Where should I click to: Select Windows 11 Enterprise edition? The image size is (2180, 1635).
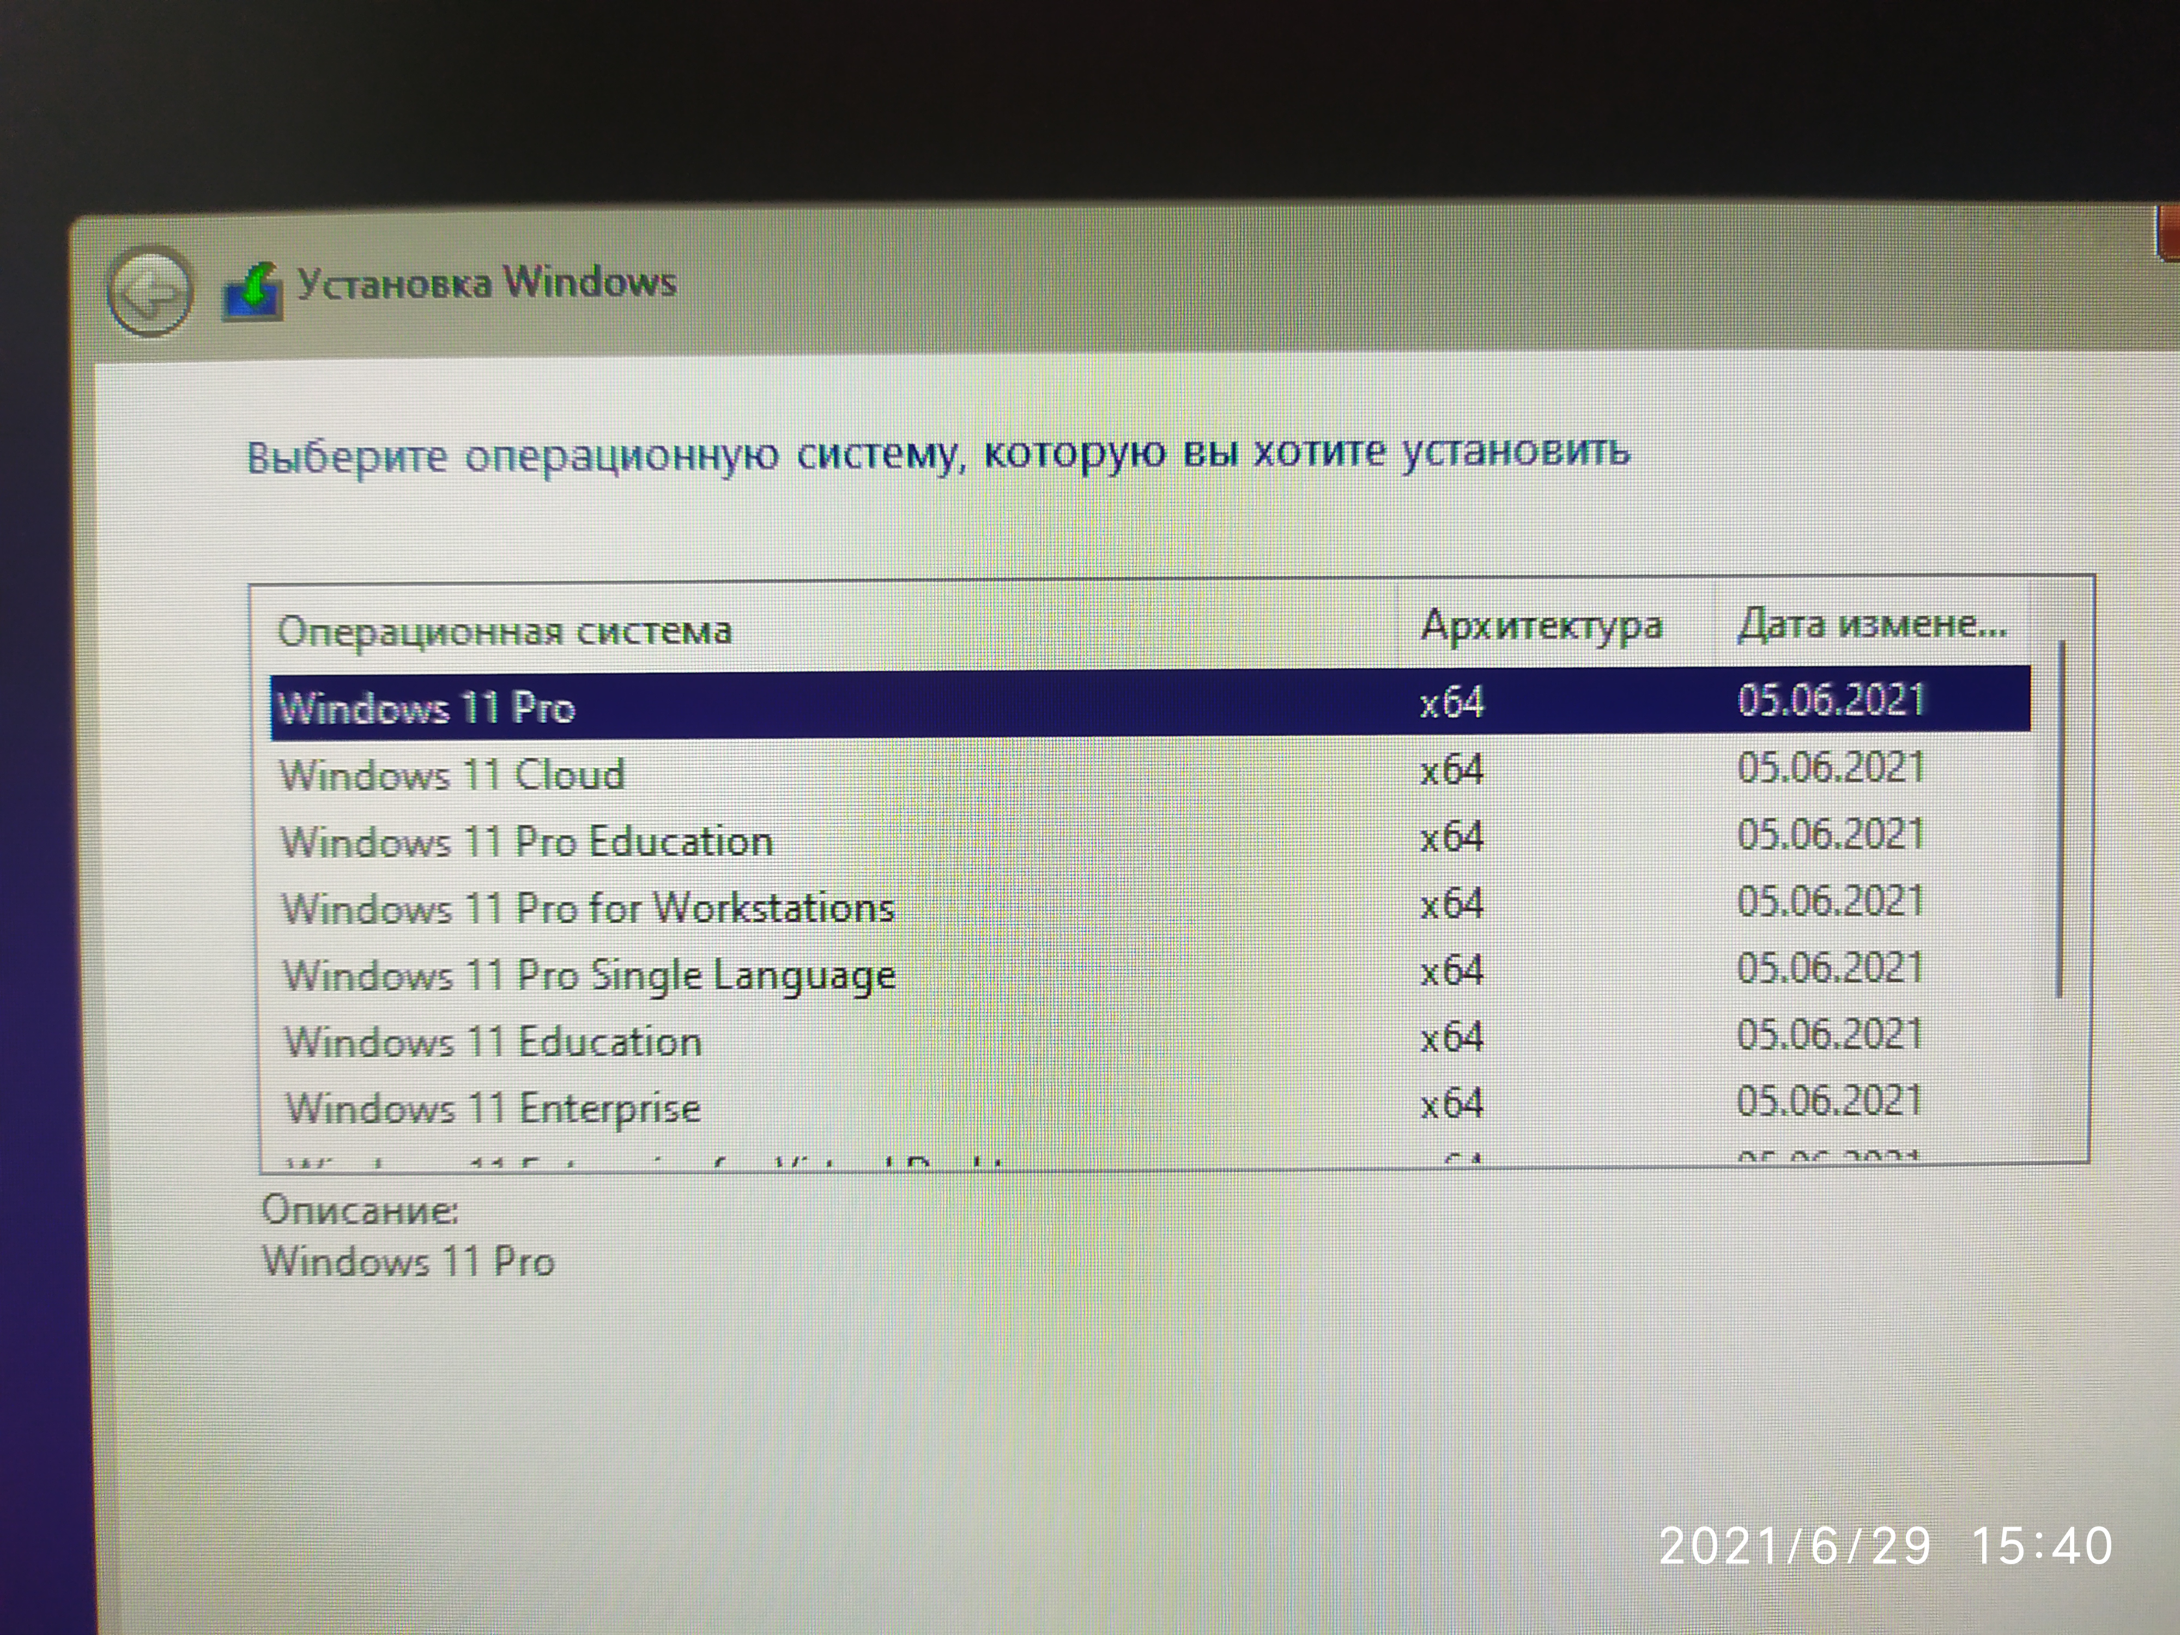point(493,1108)
